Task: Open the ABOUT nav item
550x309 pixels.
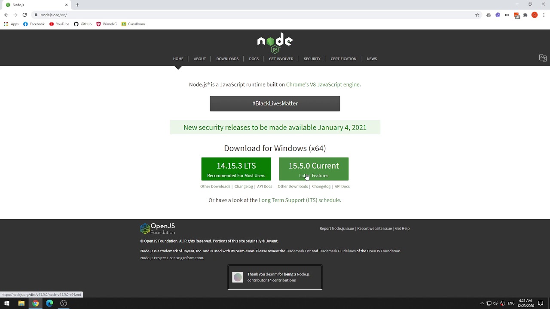Action: 200,59
